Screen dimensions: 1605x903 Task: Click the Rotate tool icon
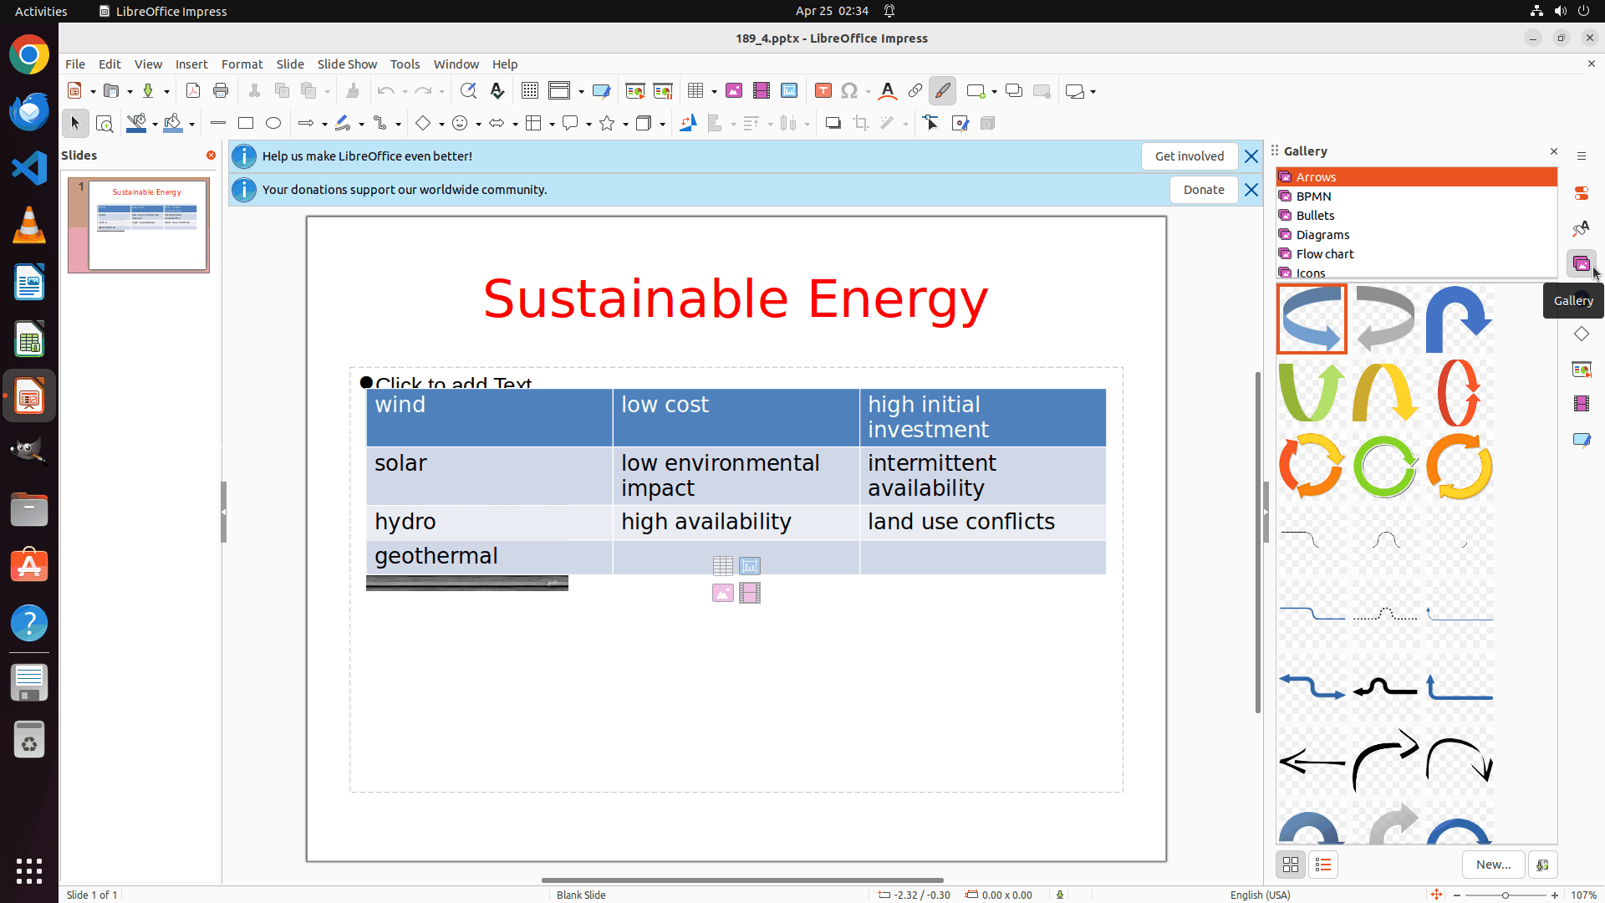click(x=688, y=124)
